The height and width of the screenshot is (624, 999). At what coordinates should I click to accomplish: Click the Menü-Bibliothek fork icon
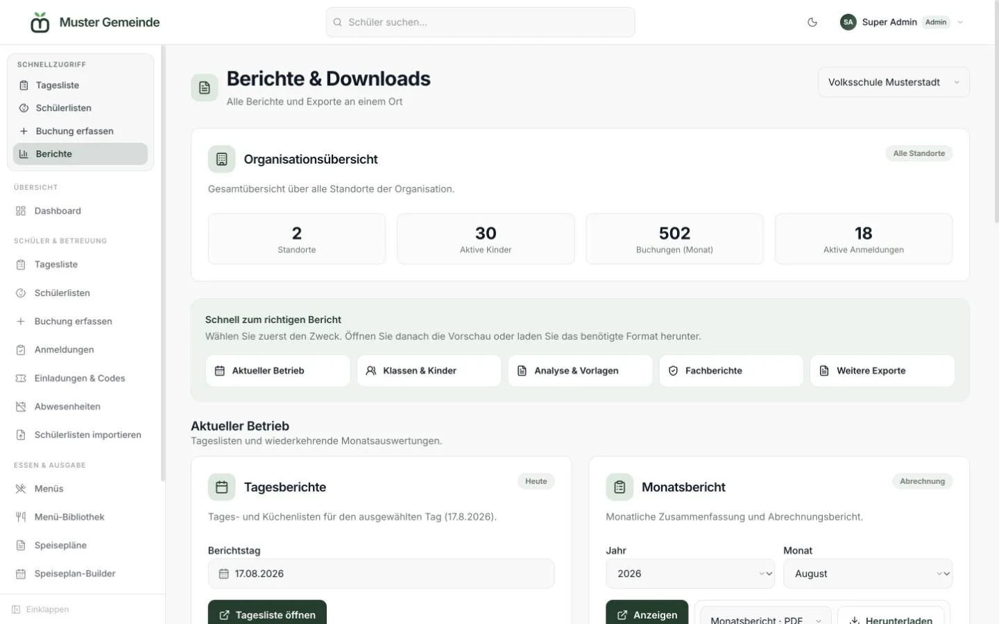[21, 517]
